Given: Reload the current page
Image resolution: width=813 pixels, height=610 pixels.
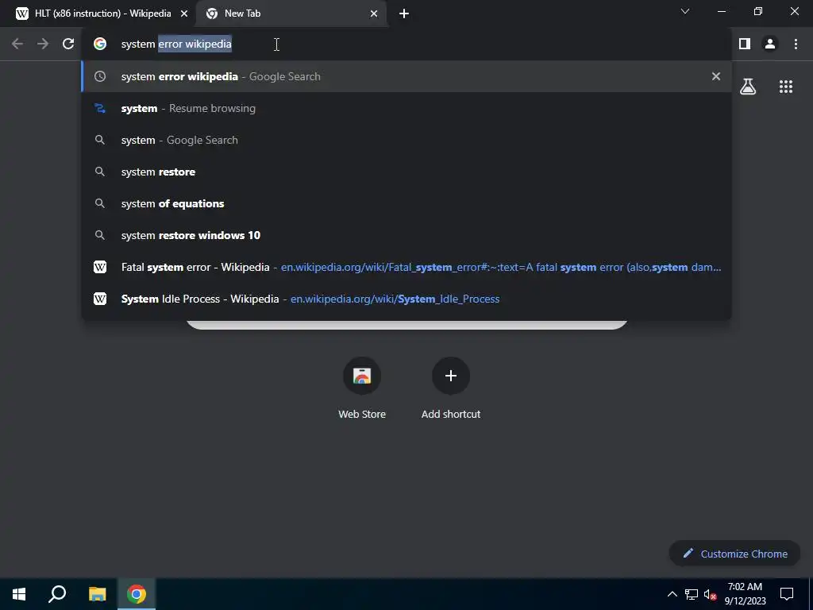Looking at the screenshot, I should pos(68,44).
